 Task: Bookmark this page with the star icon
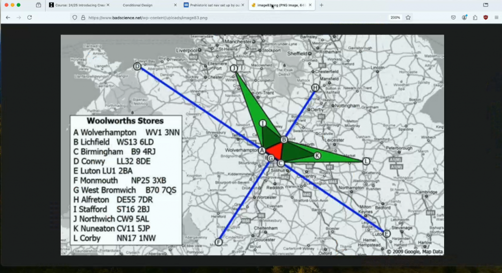[x=408, y=17]
